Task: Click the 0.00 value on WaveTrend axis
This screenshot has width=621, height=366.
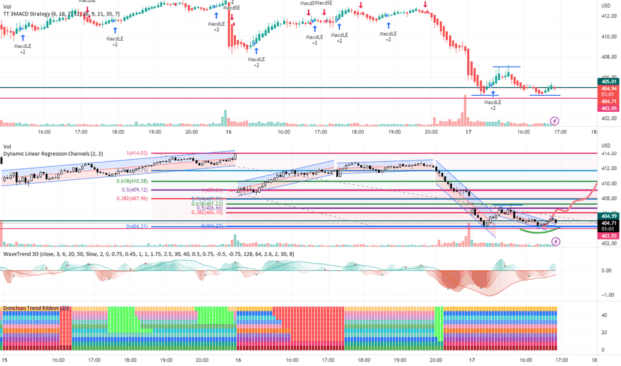Action: pyautogui.click(x=606, y=271)
